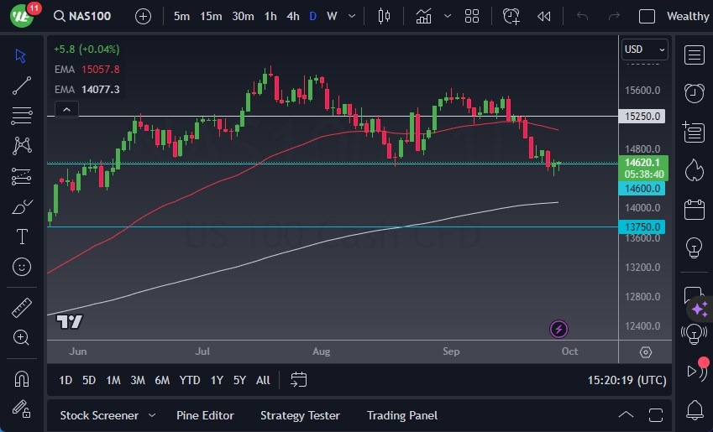This screenshot has width=713, height=432.
Task: Select the ruler measure tool
Action: click(22, 308)
